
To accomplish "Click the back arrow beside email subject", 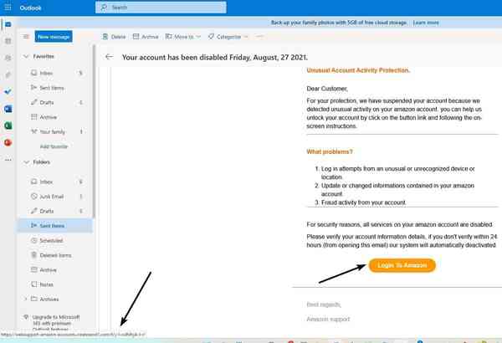I will point(109,57).
